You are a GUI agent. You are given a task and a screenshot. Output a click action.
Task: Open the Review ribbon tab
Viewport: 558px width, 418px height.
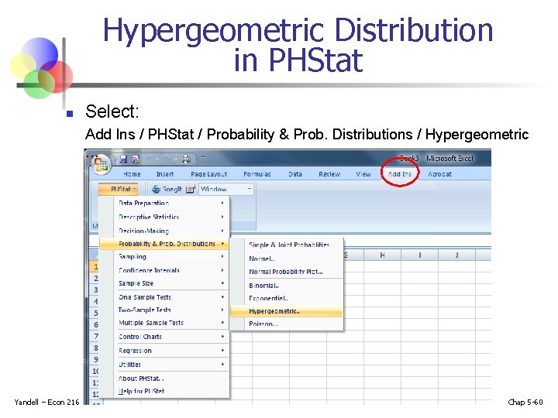pyautogui.click(x=329, y=174)
